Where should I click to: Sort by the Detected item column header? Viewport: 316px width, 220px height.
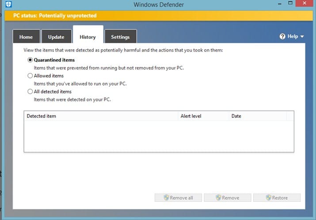101,116
